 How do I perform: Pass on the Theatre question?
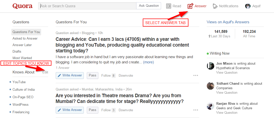92,110
